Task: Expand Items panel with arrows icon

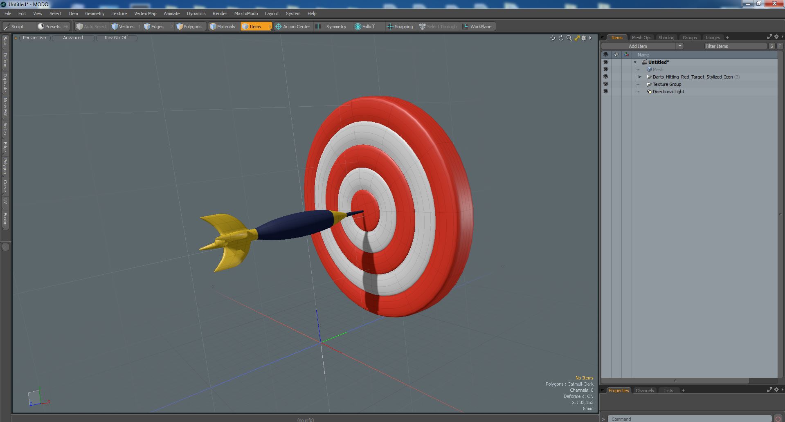Action: click(769, 37)
